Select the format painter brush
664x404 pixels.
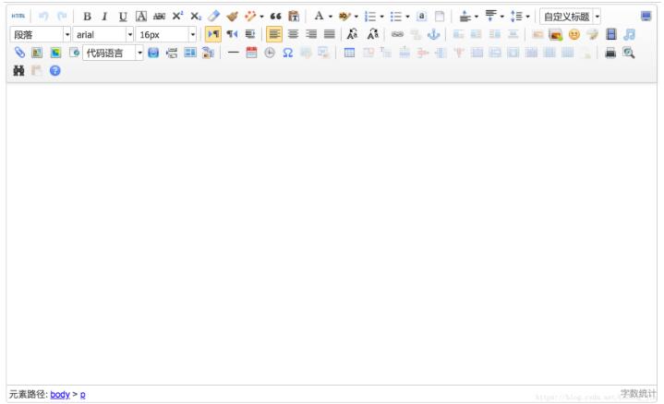pos(232,17)
